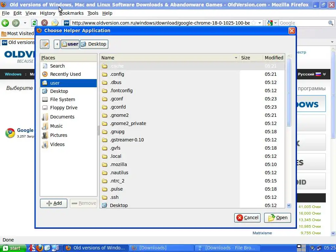Viewport: 336px width, 252px height.
Task: Open the File menu
Action: pyautogui.click(x=6, y=13)
